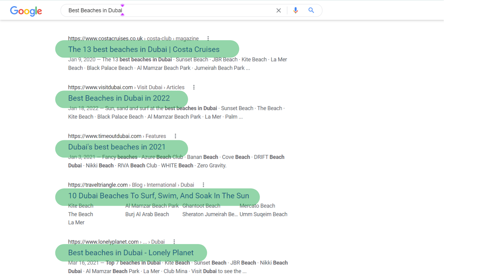The width and height of the screenshot is (494, 278).
Task: Open options menu for timeoutdubai.com result
Action: (175, 136)
